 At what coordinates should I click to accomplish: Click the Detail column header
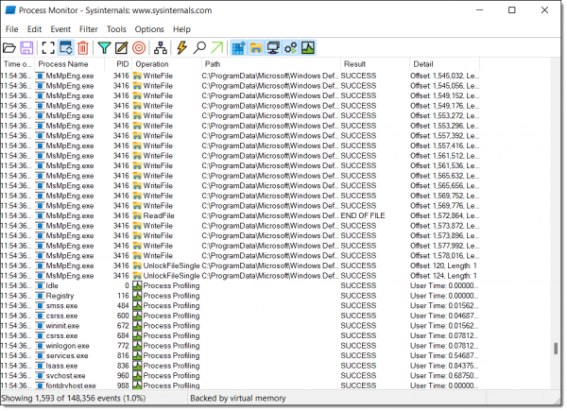[444, 64]
